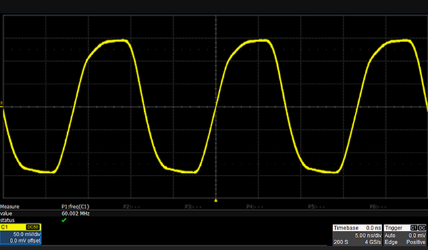Select the empty P6 measurement slot
This screenshot has width=428, height=250.
378,207
